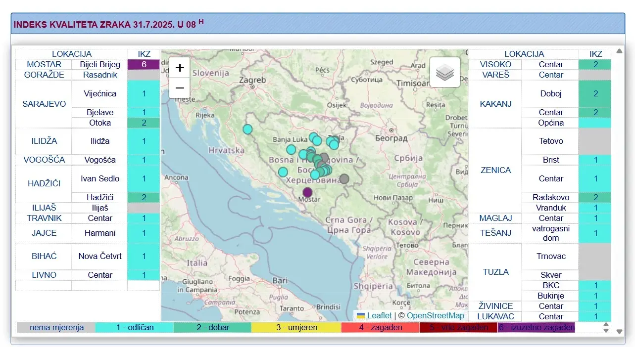Open the map layers control icon
Image resolution: width=635 pixels, height=347 pixels.
[x=444, y=72]
